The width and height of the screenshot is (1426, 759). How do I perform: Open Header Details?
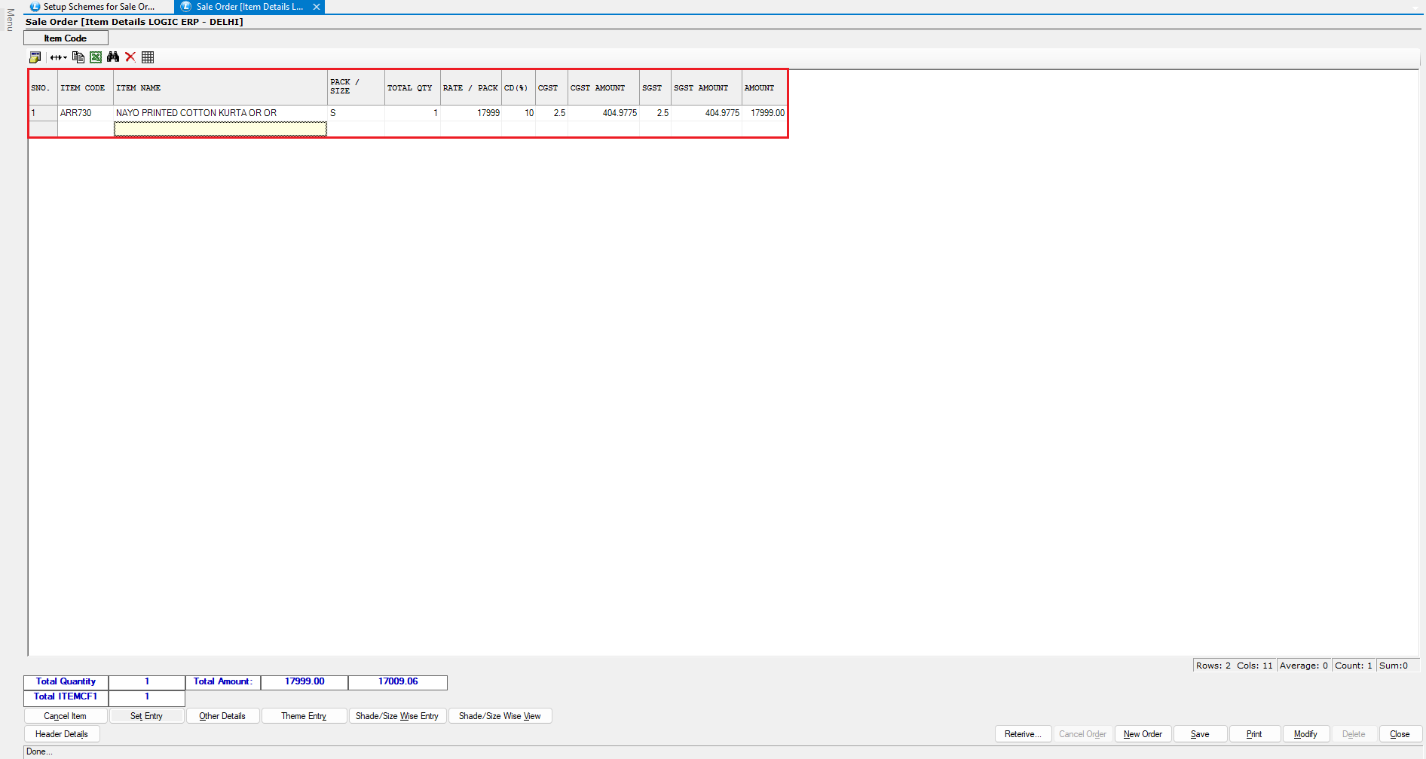tap(62, 734)
